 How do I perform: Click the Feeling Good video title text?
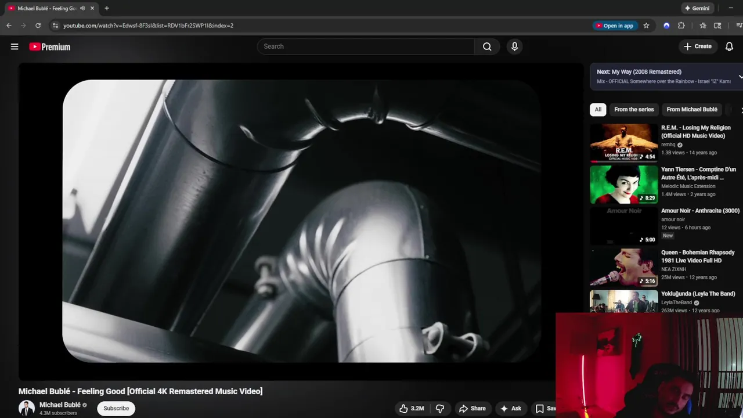pos(140,391)
